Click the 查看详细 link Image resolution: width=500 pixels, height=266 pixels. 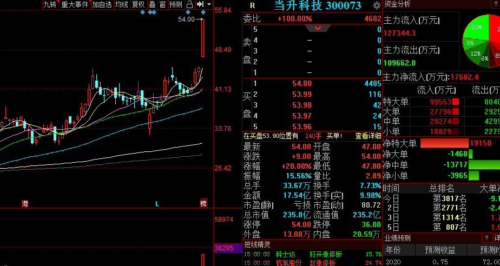368,136
